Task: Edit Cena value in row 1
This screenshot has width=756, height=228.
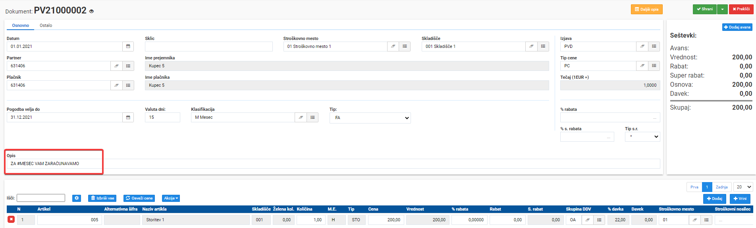Action: coord(386,220)
